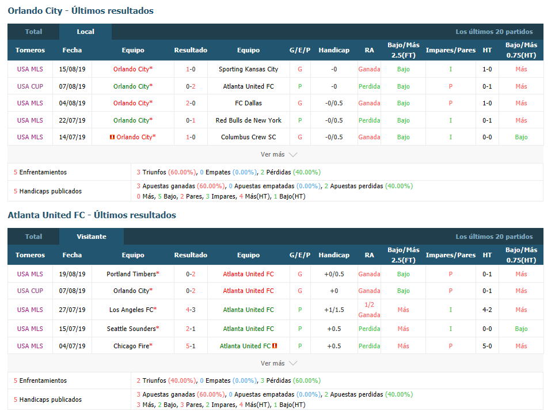
Task: Click the 1/2 Ganada cell in Los Angeles row
Action: tap(369, 310)
